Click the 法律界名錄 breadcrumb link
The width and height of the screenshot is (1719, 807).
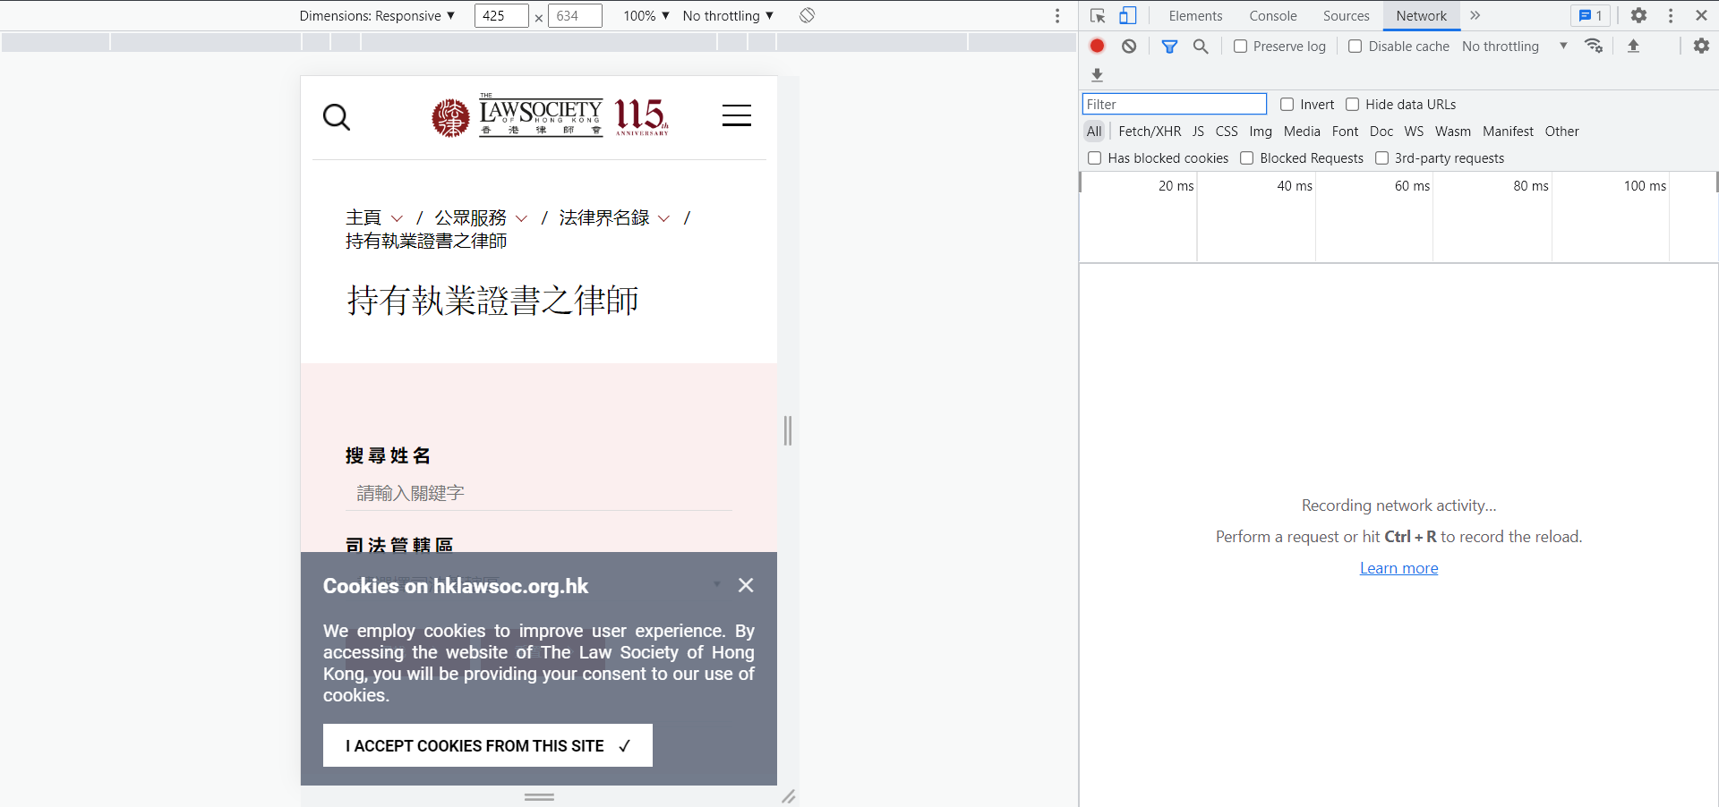604,217
